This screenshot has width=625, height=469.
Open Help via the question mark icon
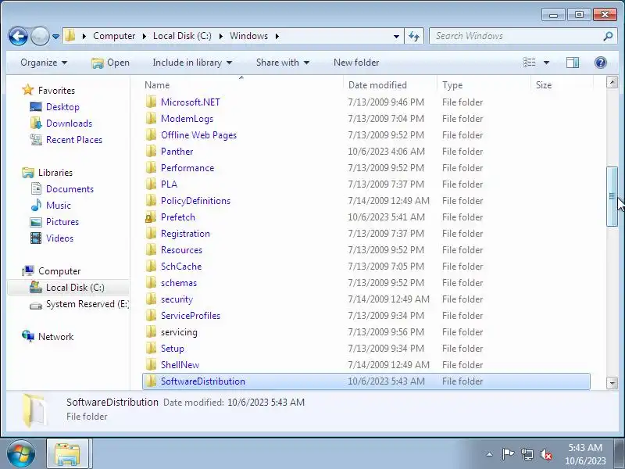pos(600,63)
